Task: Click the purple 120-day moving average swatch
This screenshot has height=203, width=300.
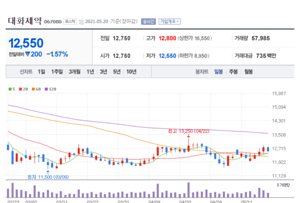Action: [x=46, y=89]
